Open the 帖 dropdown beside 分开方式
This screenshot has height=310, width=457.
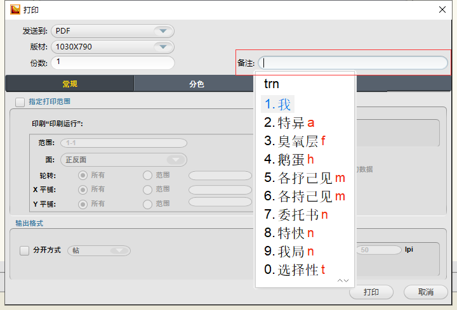coord(118,250)
